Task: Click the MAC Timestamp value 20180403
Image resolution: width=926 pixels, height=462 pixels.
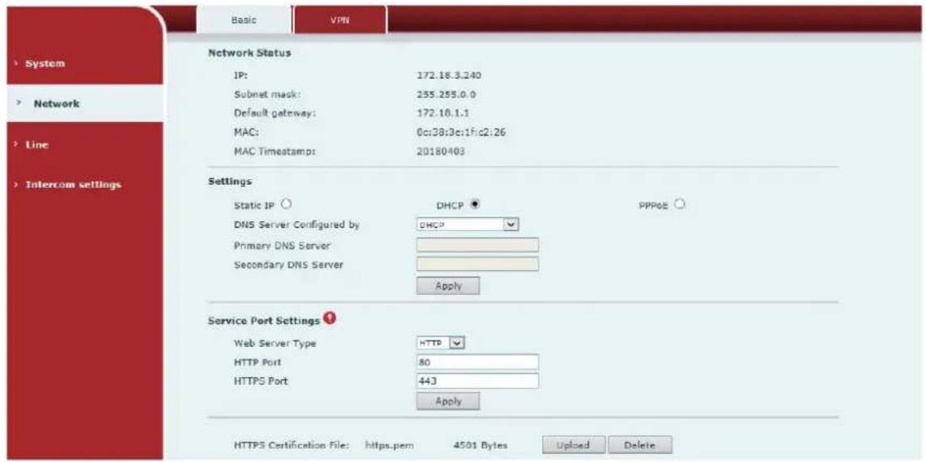Action: [441, 152]
